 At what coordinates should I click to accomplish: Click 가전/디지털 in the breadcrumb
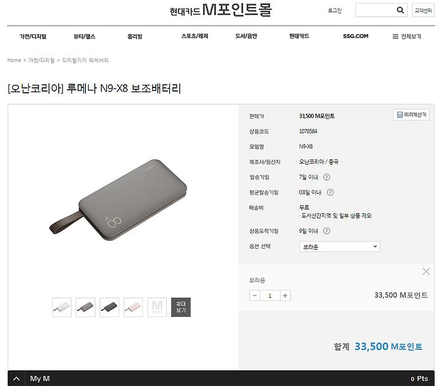pos(42,60)
